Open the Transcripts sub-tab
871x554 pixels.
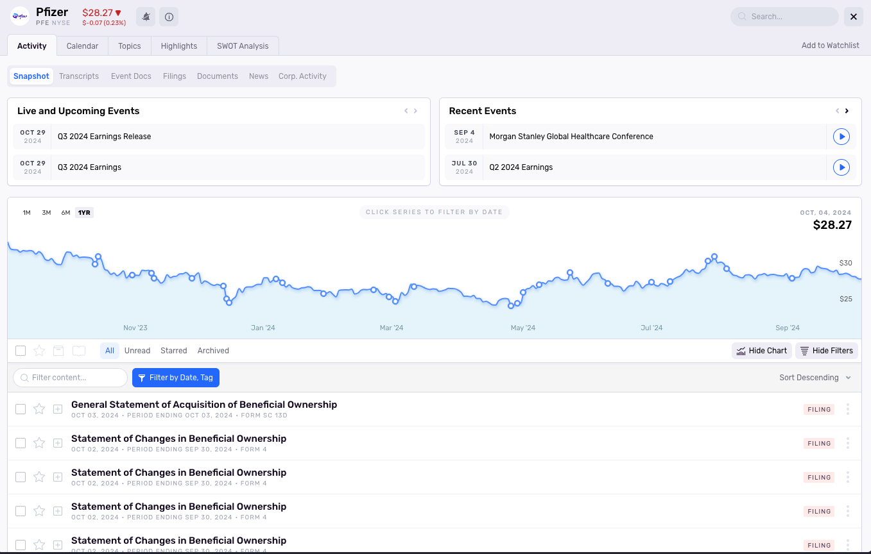(79, 76)
